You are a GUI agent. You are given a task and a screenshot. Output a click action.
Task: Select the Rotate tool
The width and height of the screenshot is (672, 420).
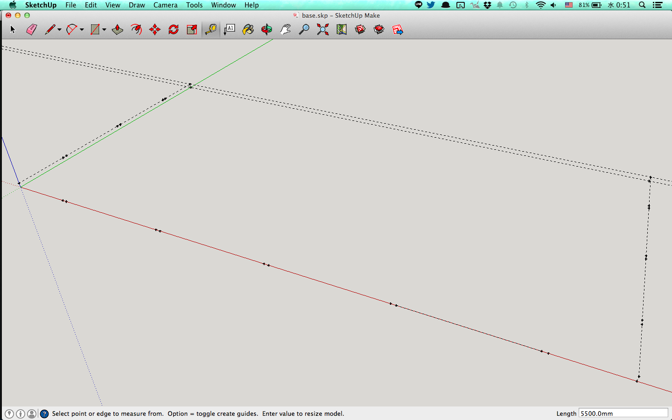click(x=174, y=30)
